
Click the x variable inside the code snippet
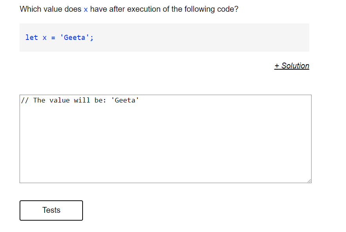(x=44, y=37)
